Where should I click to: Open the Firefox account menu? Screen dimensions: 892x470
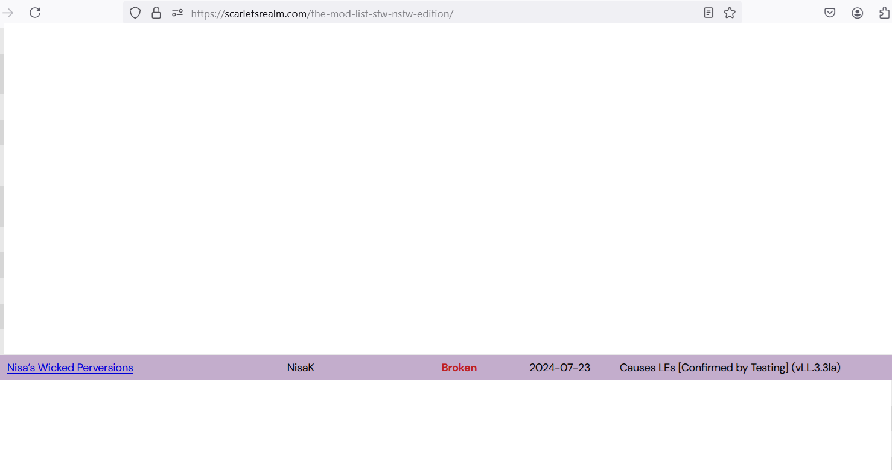[858, 13]
